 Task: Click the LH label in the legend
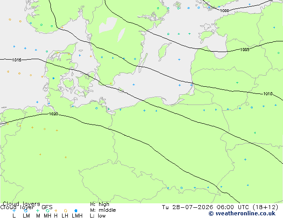click(x=65, y=216)
